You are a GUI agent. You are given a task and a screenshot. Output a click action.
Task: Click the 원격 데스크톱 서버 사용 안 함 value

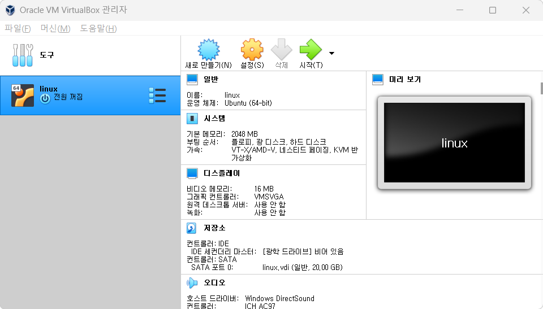(270, 205)
